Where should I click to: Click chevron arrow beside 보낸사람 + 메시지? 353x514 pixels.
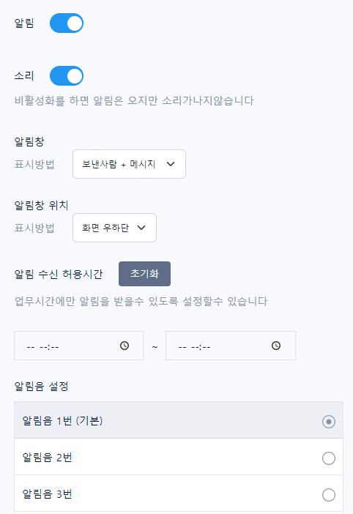pos(171,164)
